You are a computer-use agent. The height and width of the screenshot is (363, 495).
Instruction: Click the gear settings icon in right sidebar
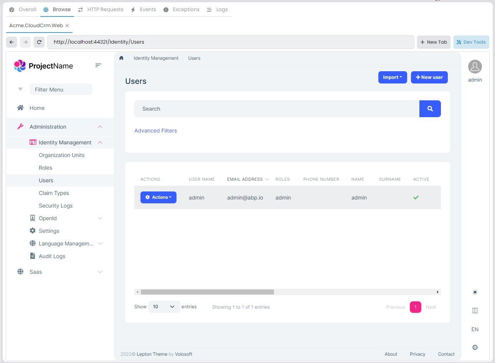click(x=475, y=347)
